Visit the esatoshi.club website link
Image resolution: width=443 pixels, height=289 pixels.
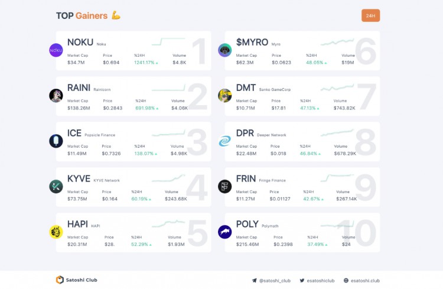(x=361, y=281)
